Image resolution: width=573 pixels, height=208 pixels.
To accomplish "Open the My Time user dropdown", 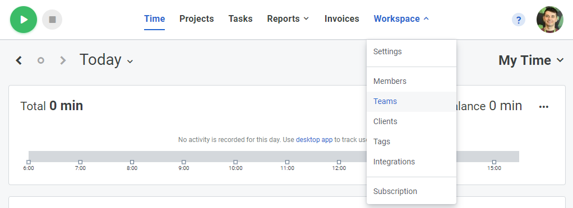I will (532, 60).
